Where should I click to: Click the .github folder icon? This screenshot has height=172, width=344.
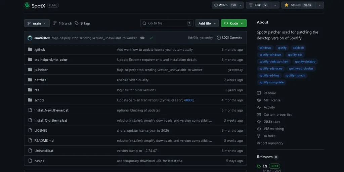[30, 49]
